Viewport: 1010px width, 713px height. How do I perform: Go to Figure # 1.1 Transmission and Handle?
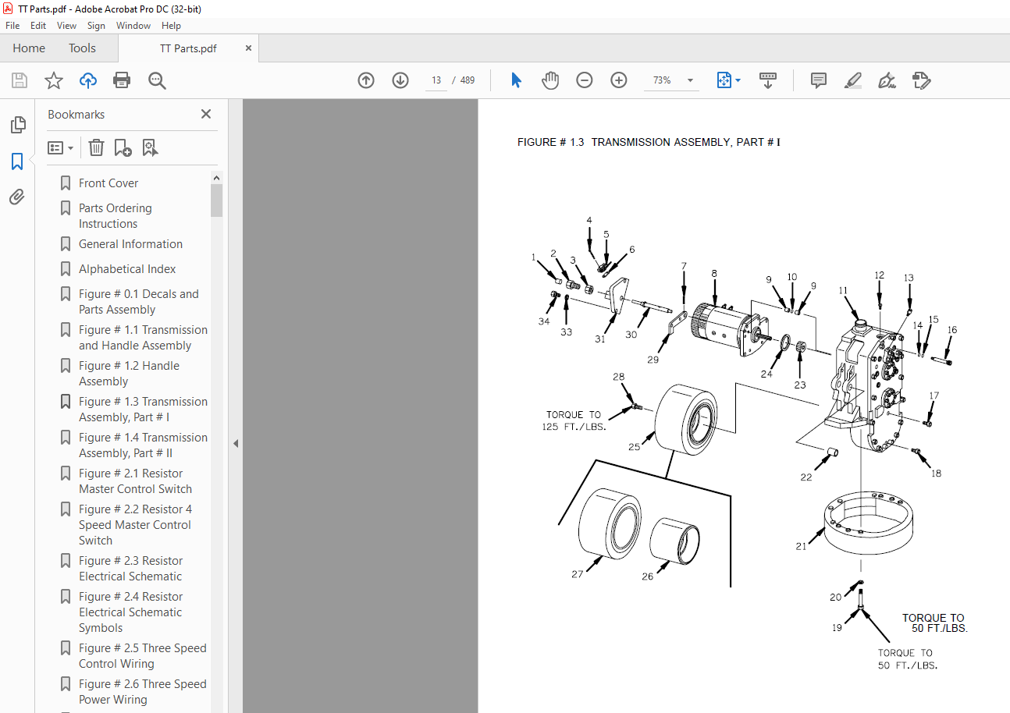(143, 338)
